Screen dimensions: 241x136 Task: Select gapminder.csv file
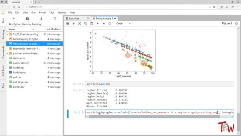pos(35,63)
